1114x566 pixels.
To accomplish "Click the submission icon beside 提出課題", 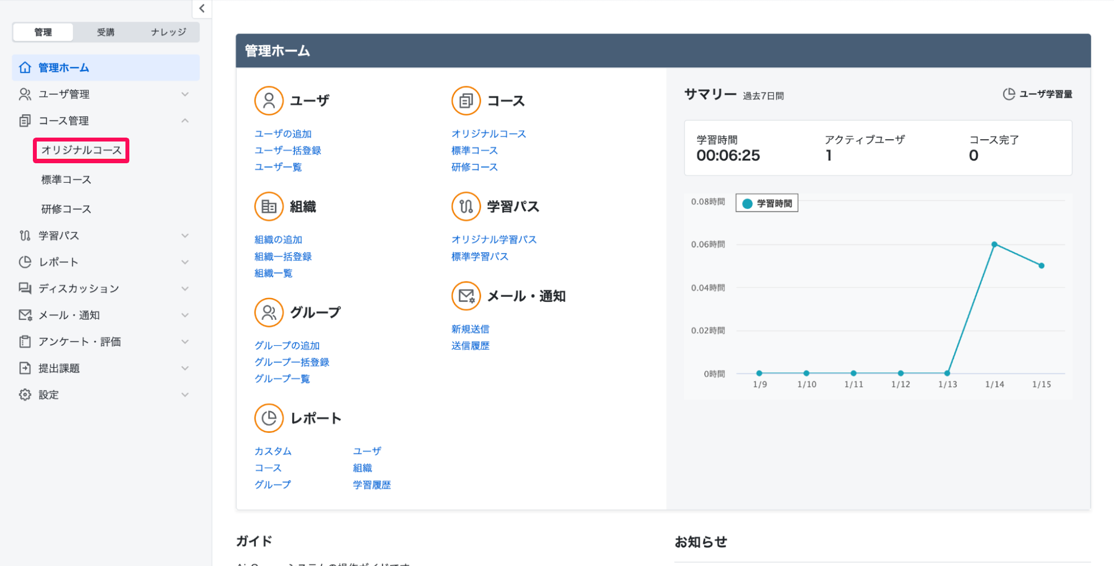I will pyautogui.click(x=25, y=368).
